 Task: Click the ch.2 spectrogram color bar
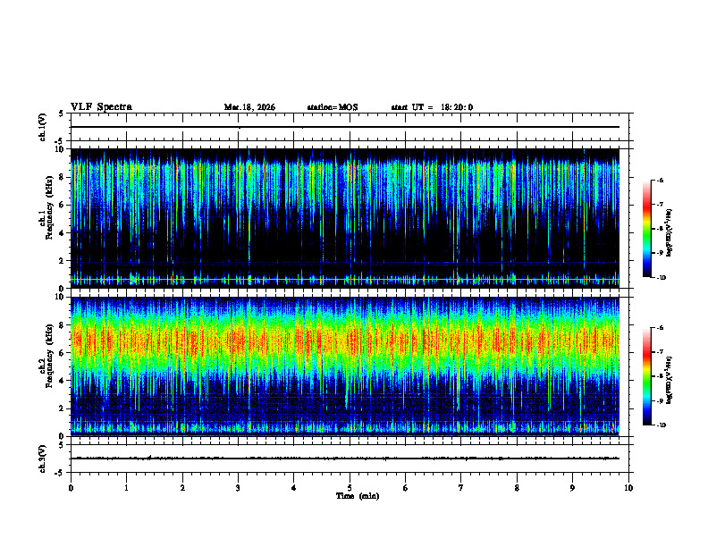(647, 376)
